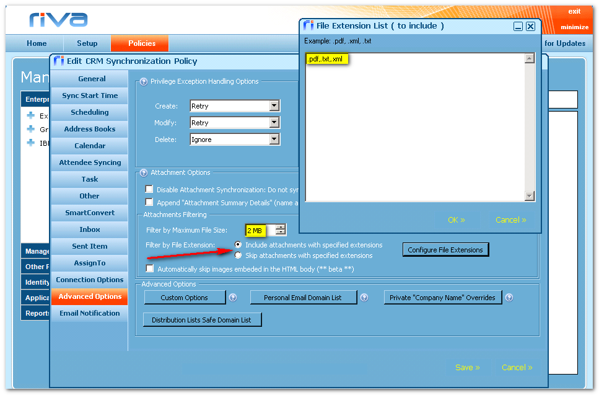Click the text area scrollbar up arrow
The height and width of the screenshot is (395, 599).
[x=530, y=58]
